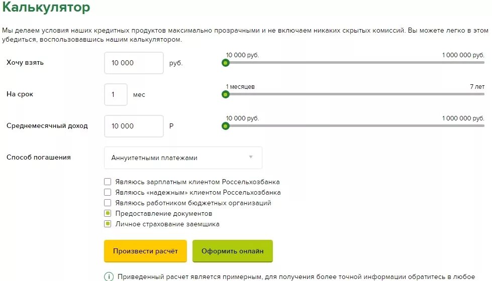Click the Оформить онлайн button
Screen dimensions: 492x281
pyautogui.click(x=233, y=251)
